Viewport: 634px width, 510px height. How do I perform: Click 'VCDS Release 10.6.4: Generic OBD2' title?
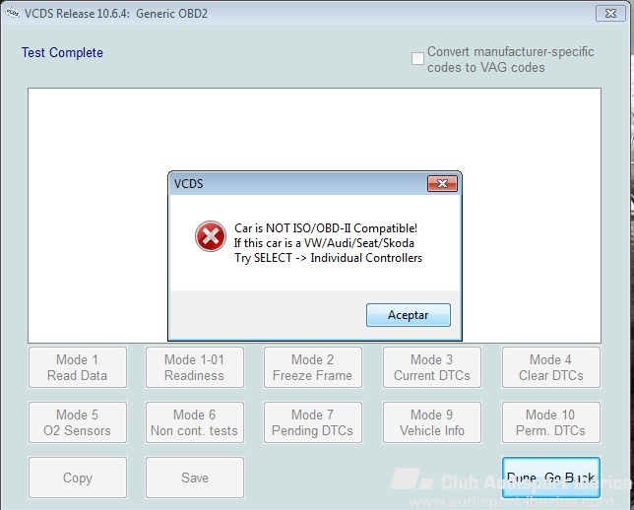tap(115, 14)
